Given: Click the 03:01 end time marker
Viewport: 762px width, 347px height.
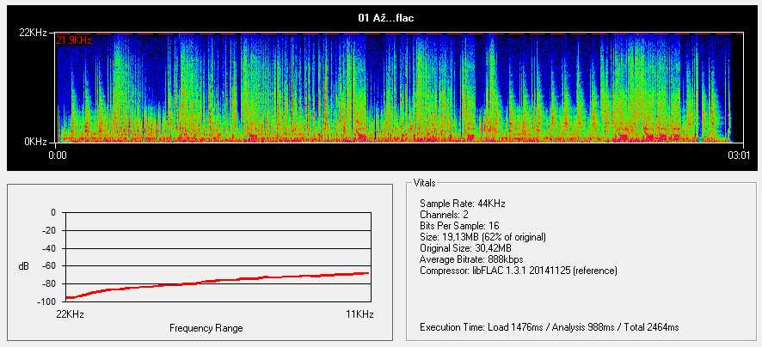Looking at the screenshot, I should 737,155.
